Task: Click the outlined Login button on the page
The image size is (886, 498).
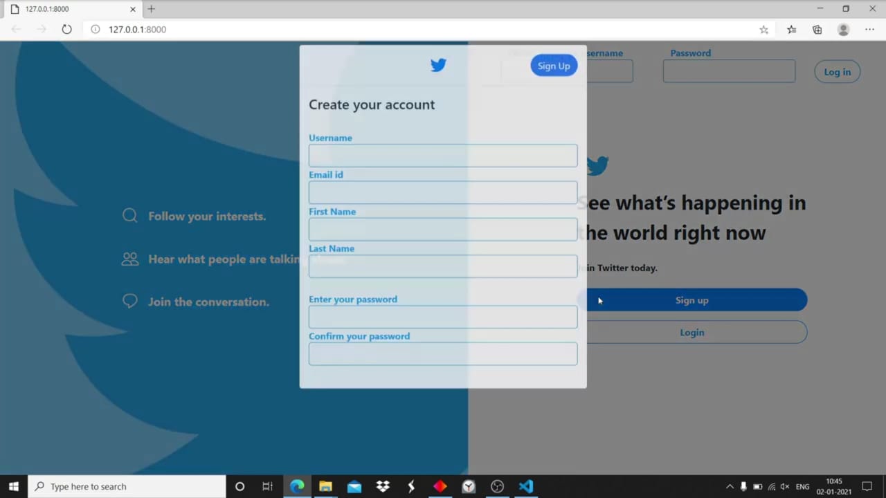Action: click(x=692, y=333)
